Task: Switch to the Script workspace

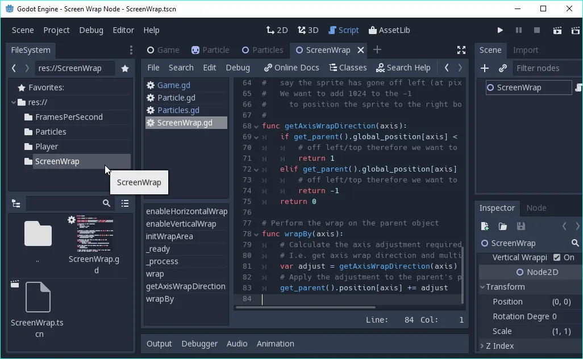Action: pyautogui.click(x=344, y=31)
